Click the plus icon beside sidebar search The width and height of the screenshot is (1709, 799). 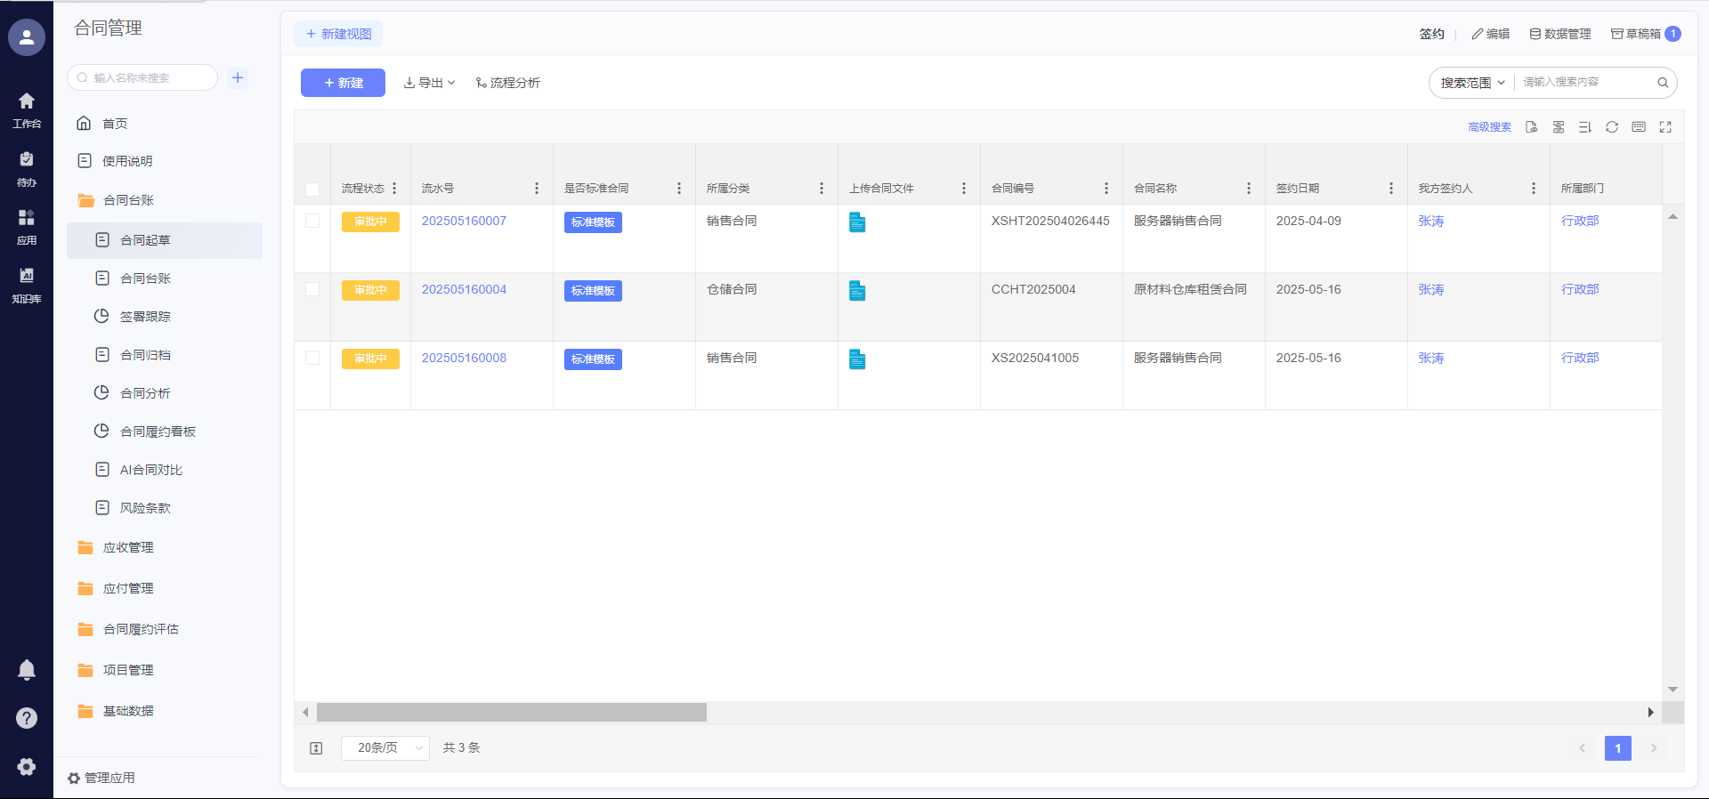238,77
